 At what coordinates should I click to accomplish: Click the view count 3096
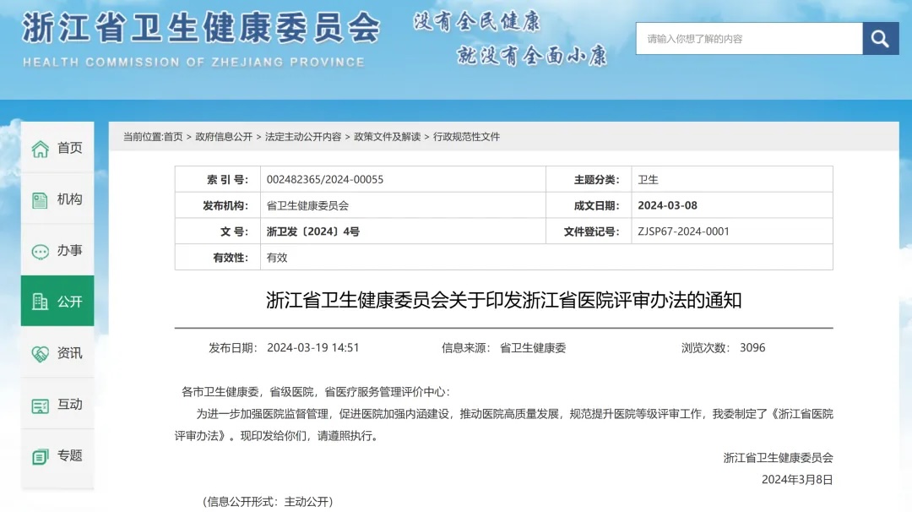(x=752, y=348)
